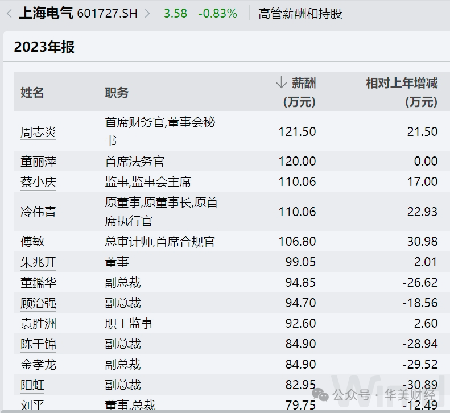Image resolution: width=450 pixels, height=413 pixels.
Task: Click salary value 92.60
Action: tap(300, 324)
